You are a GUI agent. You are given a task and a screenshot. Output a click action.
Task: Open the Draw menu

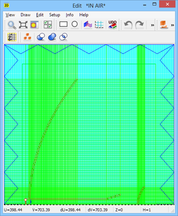tap(25, 15)
